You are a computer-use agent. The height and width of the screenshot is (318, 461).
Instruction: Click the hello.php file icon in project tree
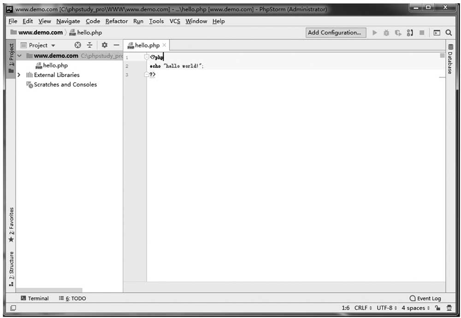pos(39,66)
